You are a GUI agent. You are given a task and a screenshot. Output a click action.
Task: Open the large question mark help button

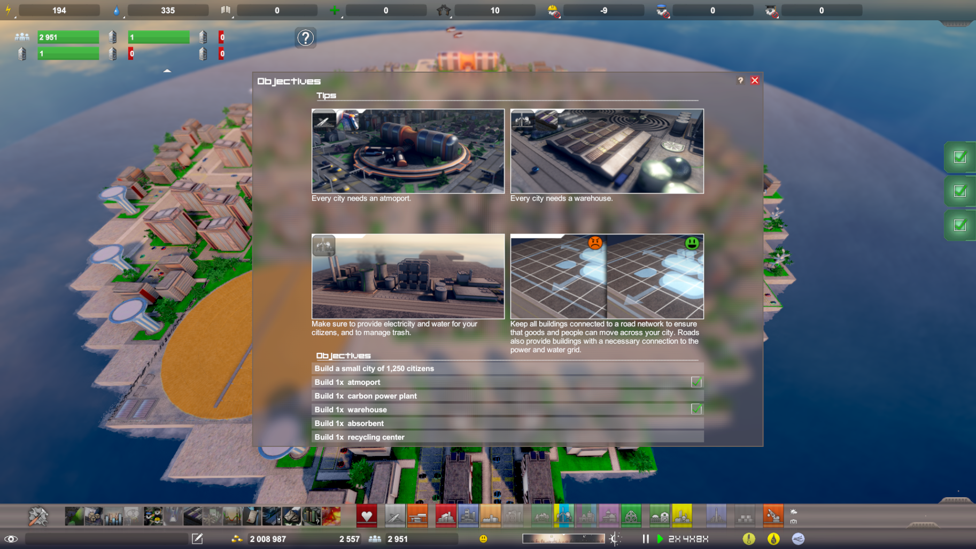(306, 38)
